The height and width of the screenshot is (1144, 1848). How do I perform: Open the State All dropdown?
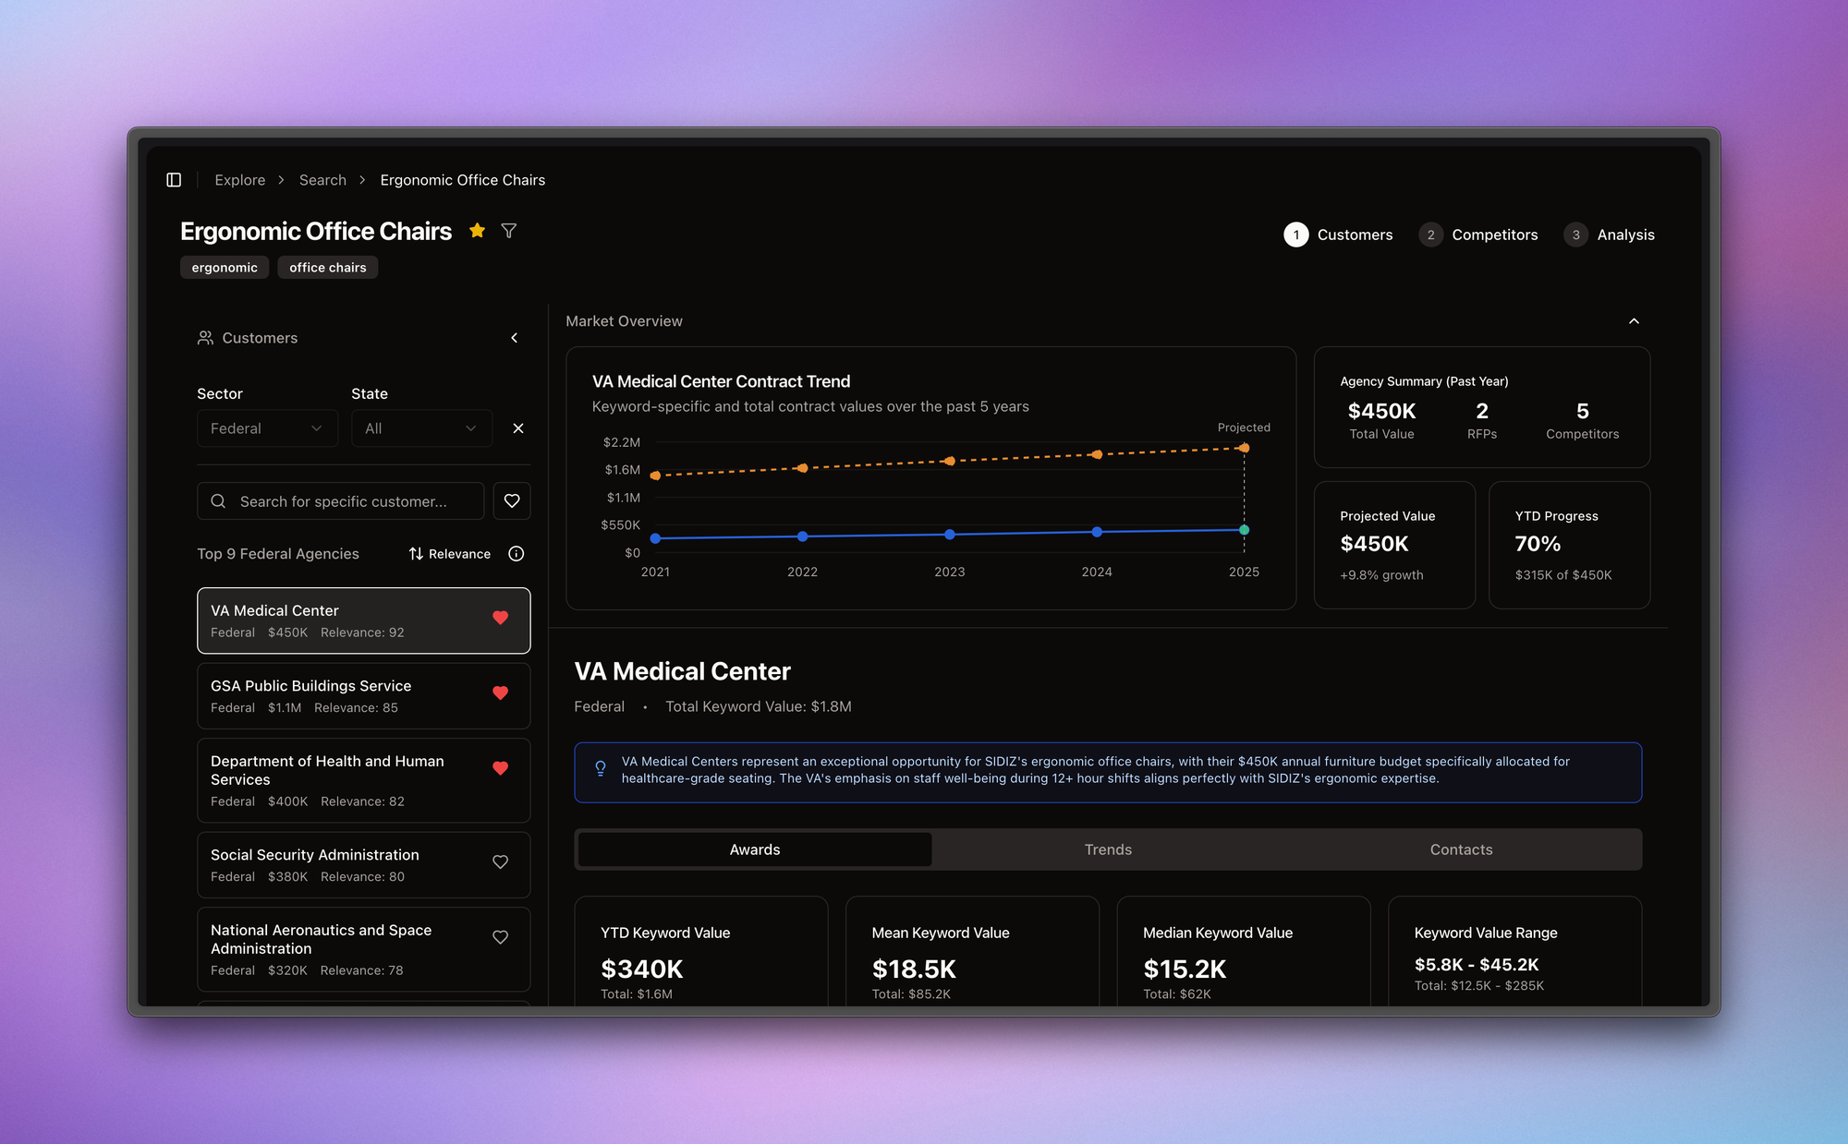point(421,428)
